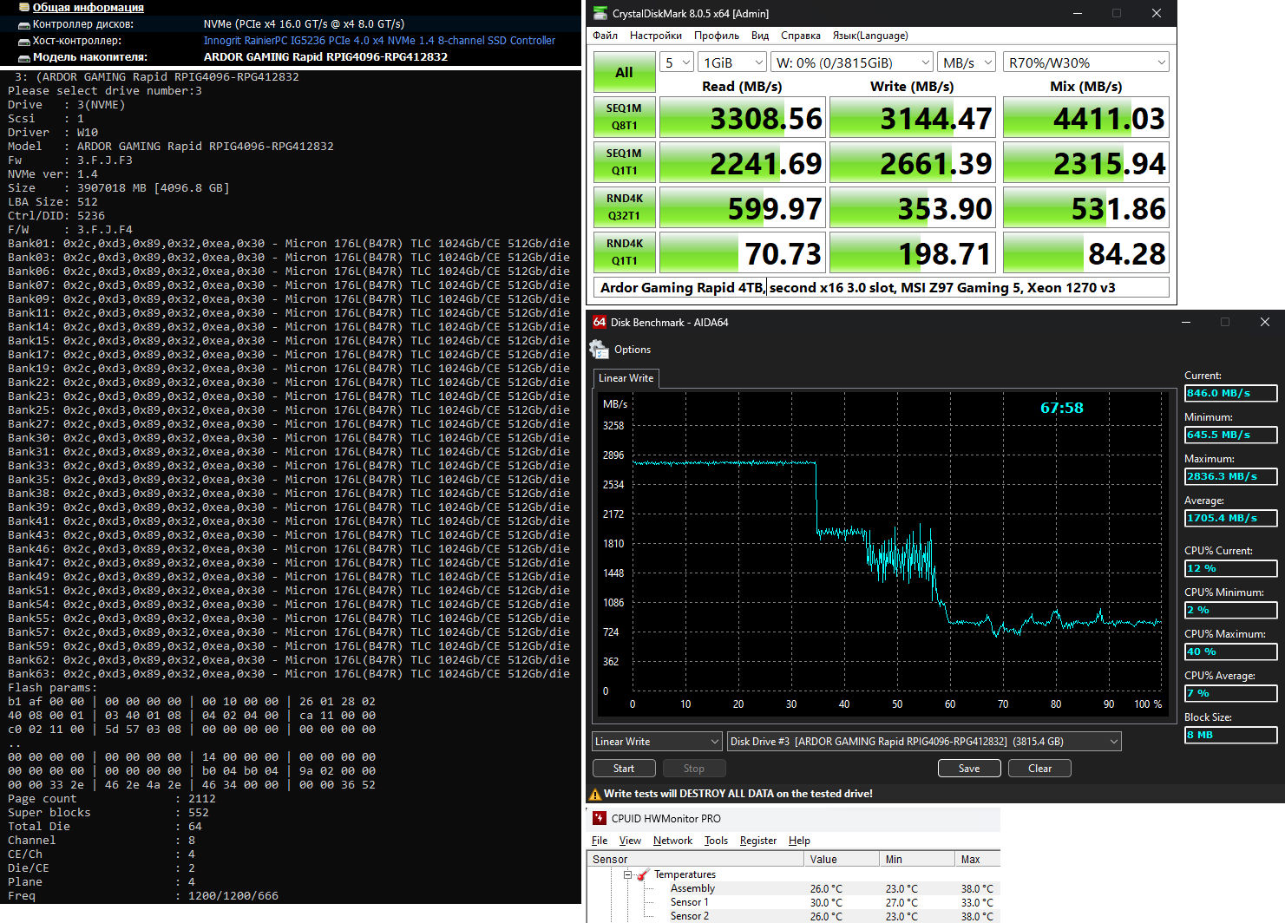Click the Current speed value 846.0 MB/s
The width and height of the screenshot is (1285, 923).
[x=1230, y=393]
